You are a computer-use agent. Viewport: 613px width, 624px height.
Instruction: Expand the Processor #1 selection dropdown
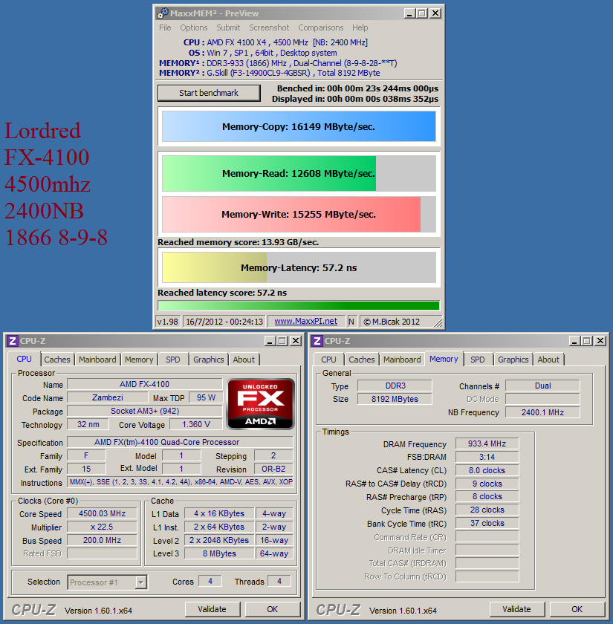coord(140,582)
